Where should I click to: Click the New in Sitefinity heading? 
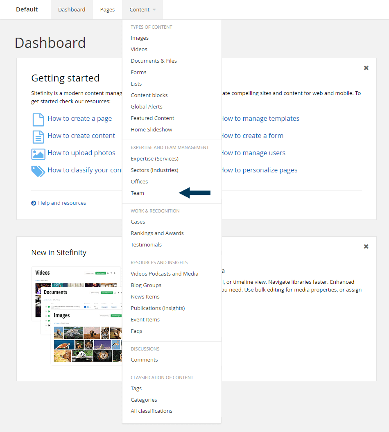pos(59,253)
